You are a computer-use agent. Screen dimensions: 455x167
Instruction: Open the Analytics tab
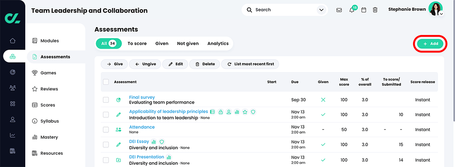[x=218, y=44]
